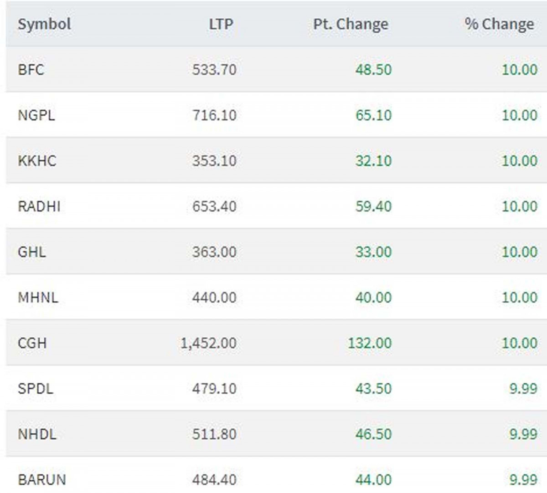
Task: Select the KKHC symbol link
Action: click(x=37, y=161)
